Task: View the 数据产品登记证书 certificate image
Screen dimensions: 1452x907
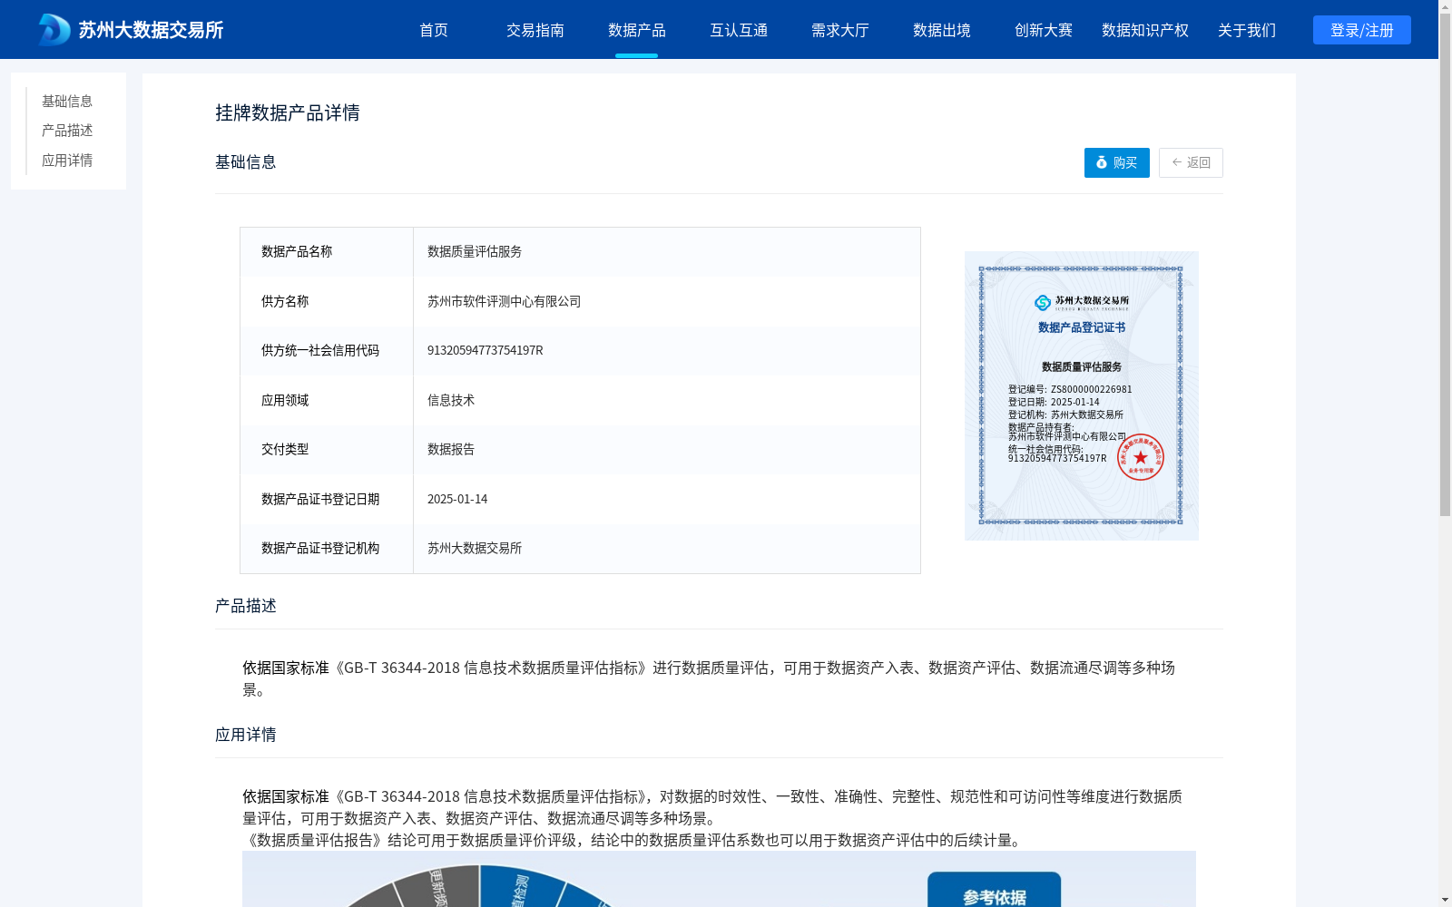Action: 1082,395
